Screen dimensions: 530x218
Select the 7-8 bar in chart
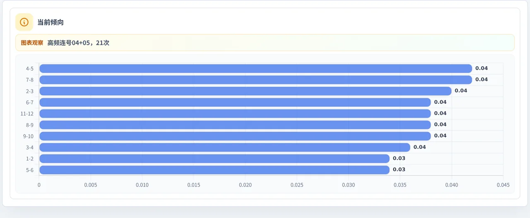255,79
